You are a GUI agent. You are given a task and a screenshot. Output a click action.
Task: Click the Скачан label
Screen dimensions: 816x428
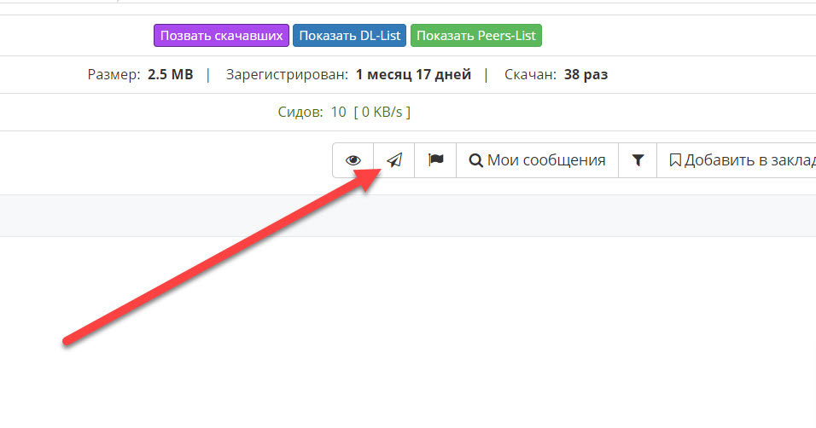tap(531, 75)
